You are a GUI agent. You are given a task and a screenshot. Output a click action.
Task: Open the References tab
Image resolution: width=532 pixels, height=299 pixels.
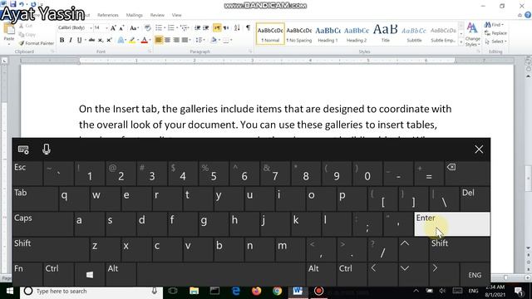pos(108,15)
